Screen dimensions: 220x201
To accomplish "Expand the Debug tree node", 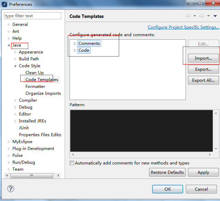I will coord(15,107).
